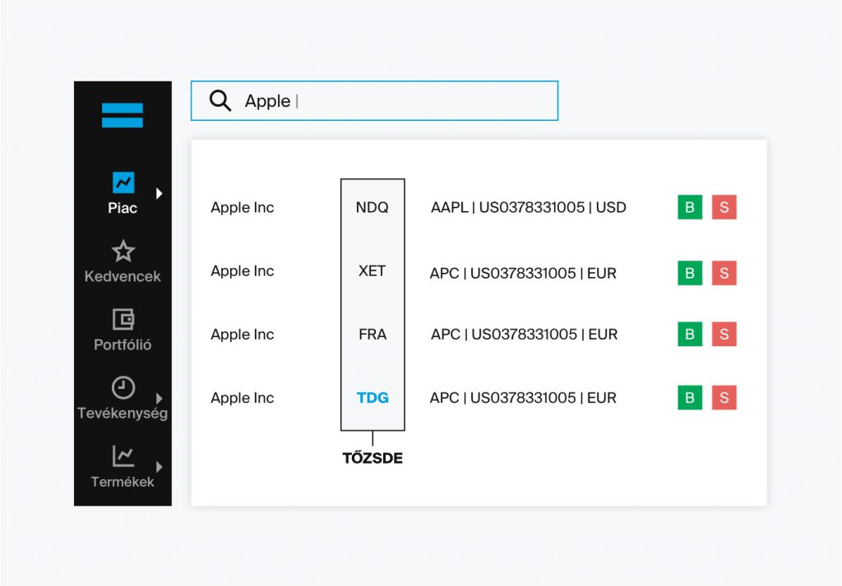Open the Termékek line chart icon
842x586 pixels.
coord(123,456)
